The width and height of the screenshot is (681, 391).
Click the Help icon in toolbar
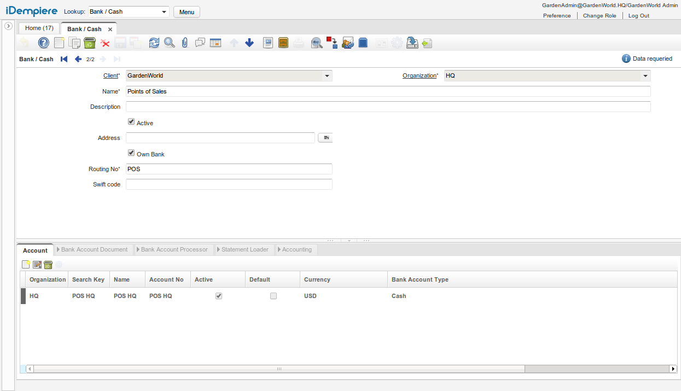[43, 43]
